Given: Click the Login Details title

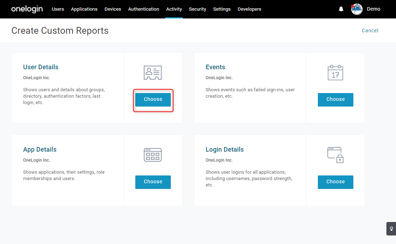Looking at the screenshot, I should 224,150.
